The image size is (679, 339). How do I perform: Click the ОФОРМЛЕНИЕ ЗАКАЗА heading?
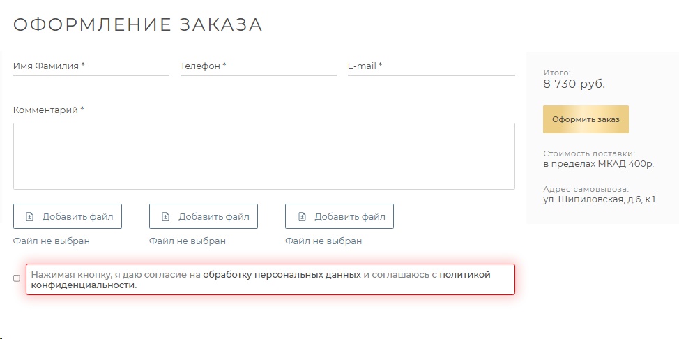click(138, 24)
